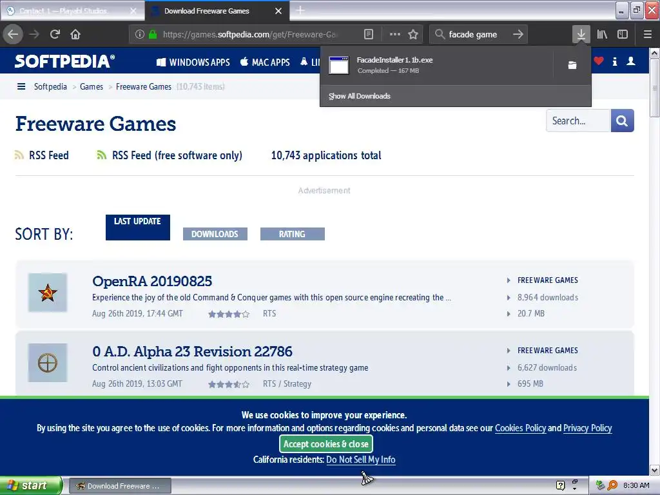Go back using the browser back arrow

(13, 34)
